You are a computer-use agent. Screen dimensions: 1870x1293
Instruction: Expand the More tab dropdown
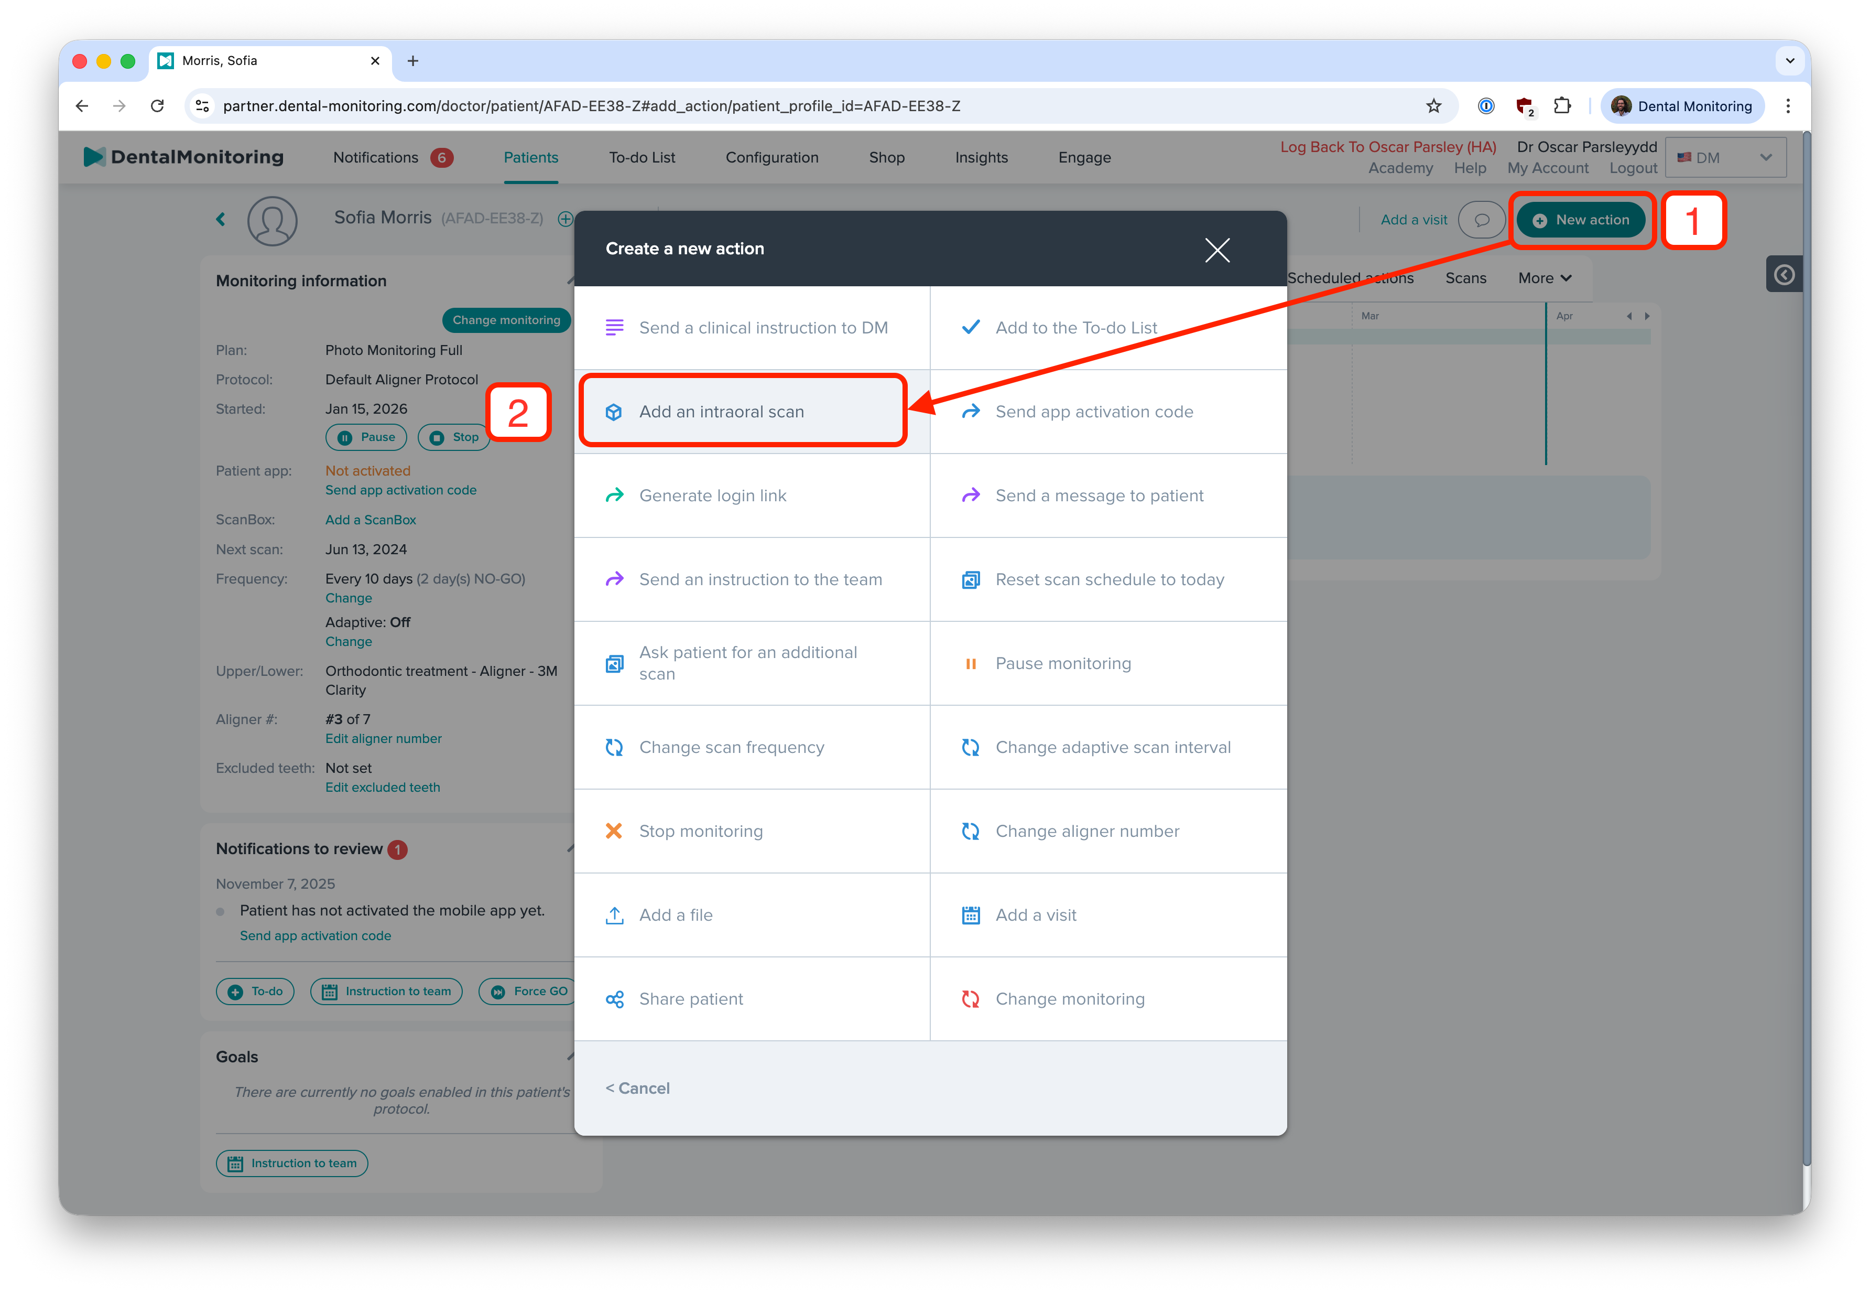point(1545,278)
